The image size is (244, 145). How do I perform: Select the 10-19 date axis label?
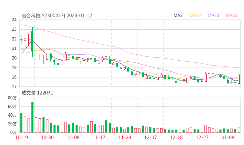[x=22, y=137]
